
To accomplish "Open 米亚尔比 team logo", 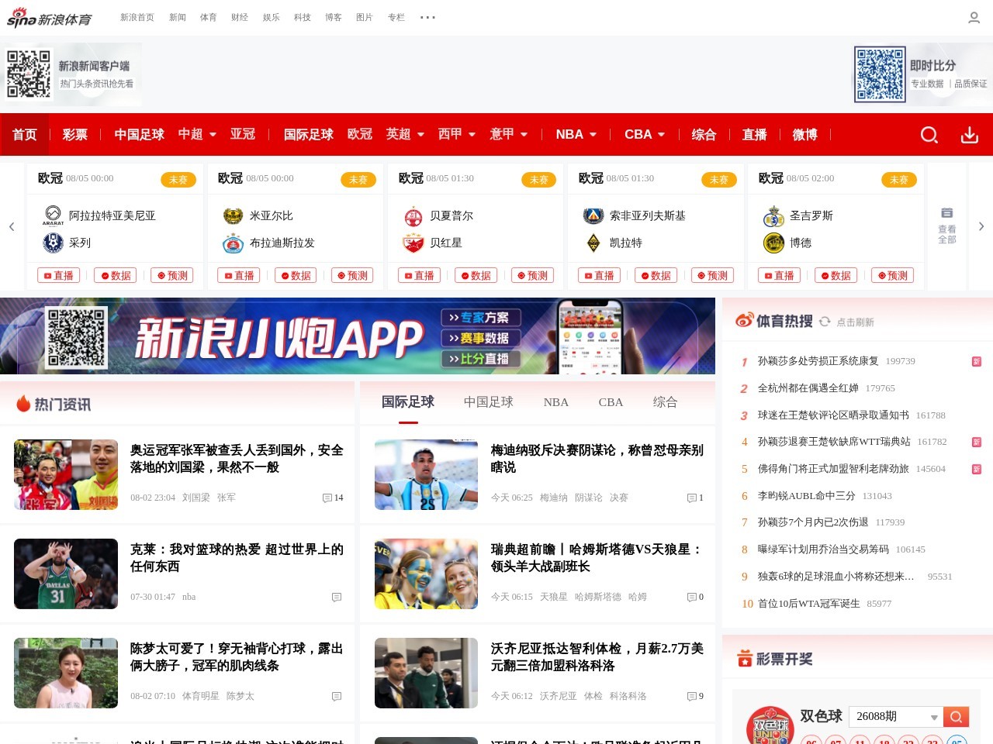I will point(234,215).
